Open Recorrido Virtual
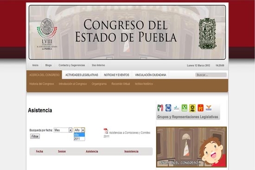This screenshot has width=255, height=170. tap(121, 84)
